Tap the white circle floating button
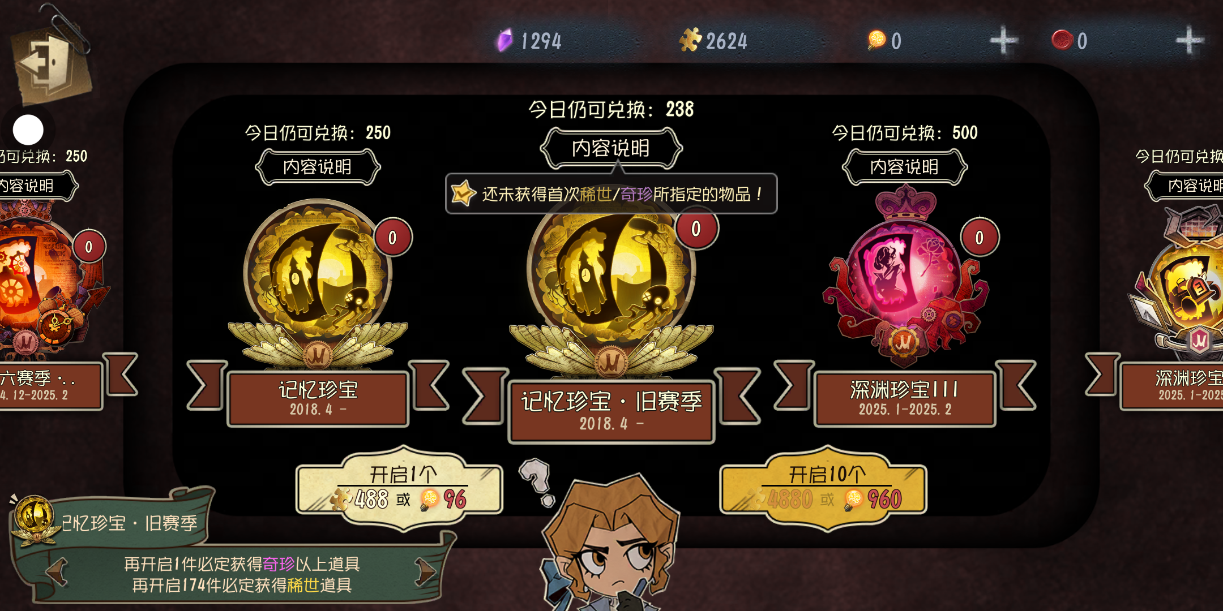This screenshot has height=611, width=1223. (x=28, y=130)
